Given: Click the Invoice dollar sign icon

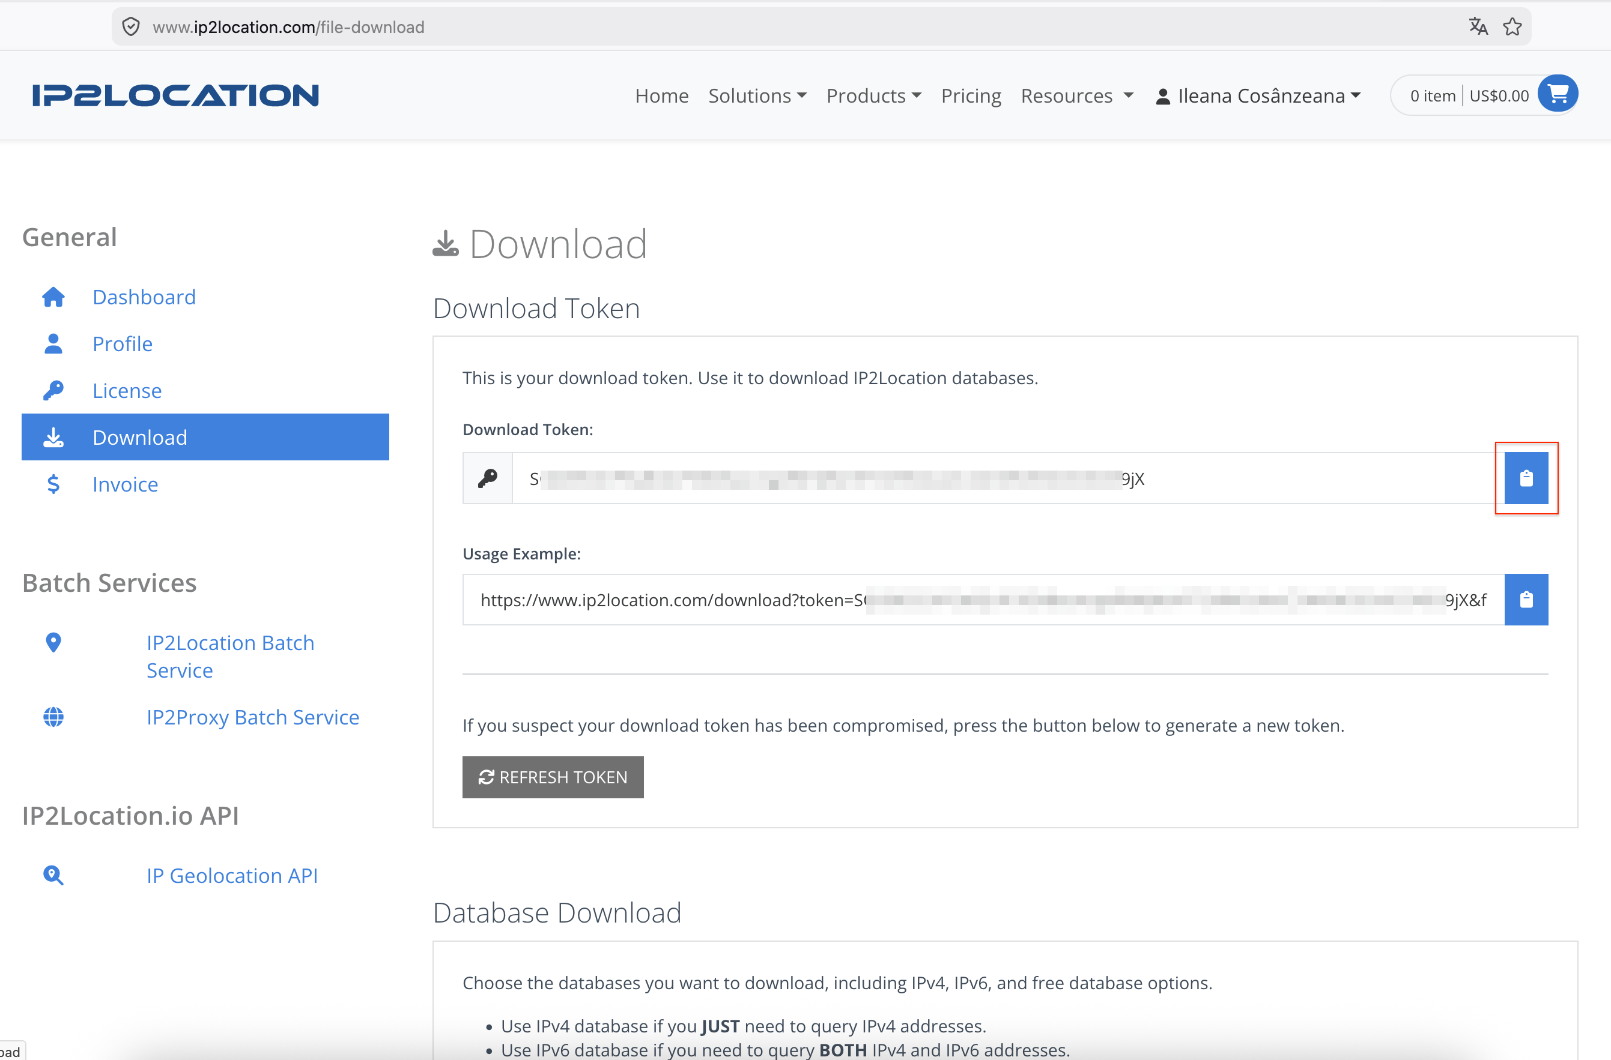Looking at the screenshot, I should coord(53,484).
